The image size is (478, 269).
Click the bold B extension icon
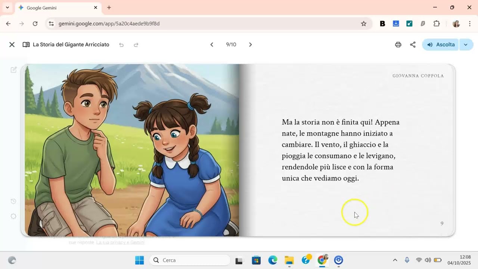pos(382,24)
